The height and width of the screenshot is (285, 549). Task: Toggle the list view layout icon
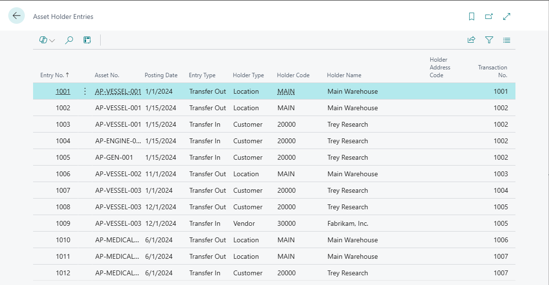(x=507, y=40)
